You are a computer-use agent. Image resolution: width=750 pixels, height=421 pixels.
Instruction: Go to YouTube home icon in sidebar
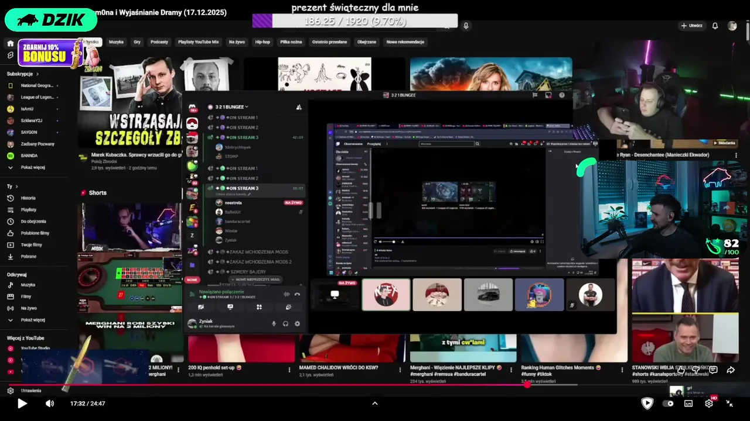pyautogui.click(x=10, y=43)
